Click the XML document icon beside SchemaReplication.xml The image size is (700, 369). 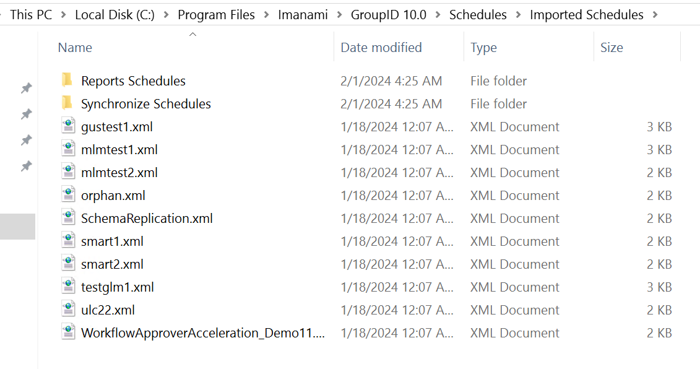[68, 218]
